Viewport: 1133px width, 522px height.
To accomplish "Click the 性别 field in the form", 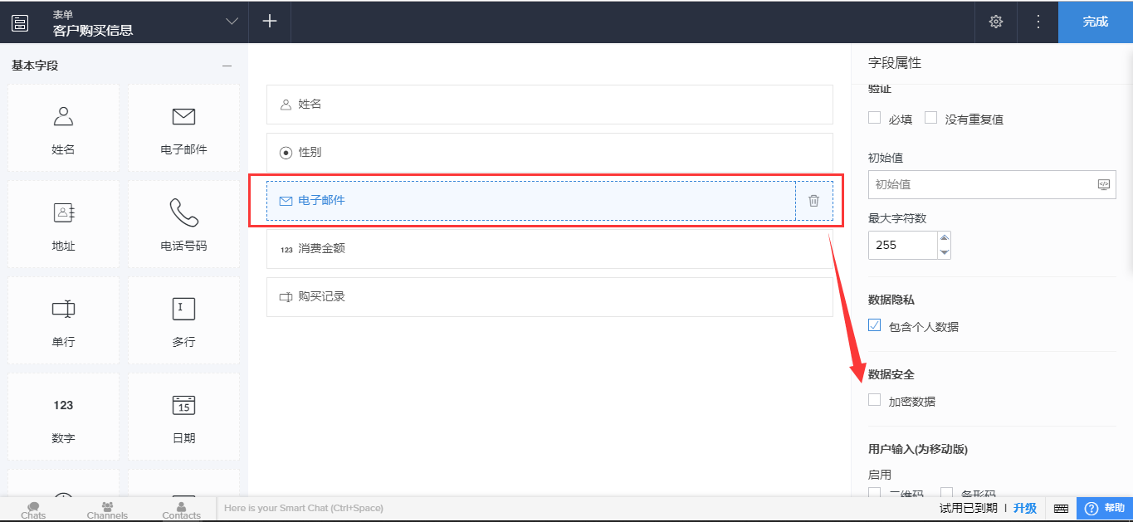I will [549, 153].
